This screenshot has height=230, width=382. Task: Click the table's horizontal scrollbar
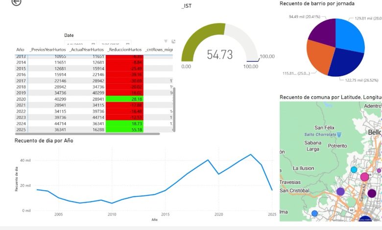click(x=88, y=134)
